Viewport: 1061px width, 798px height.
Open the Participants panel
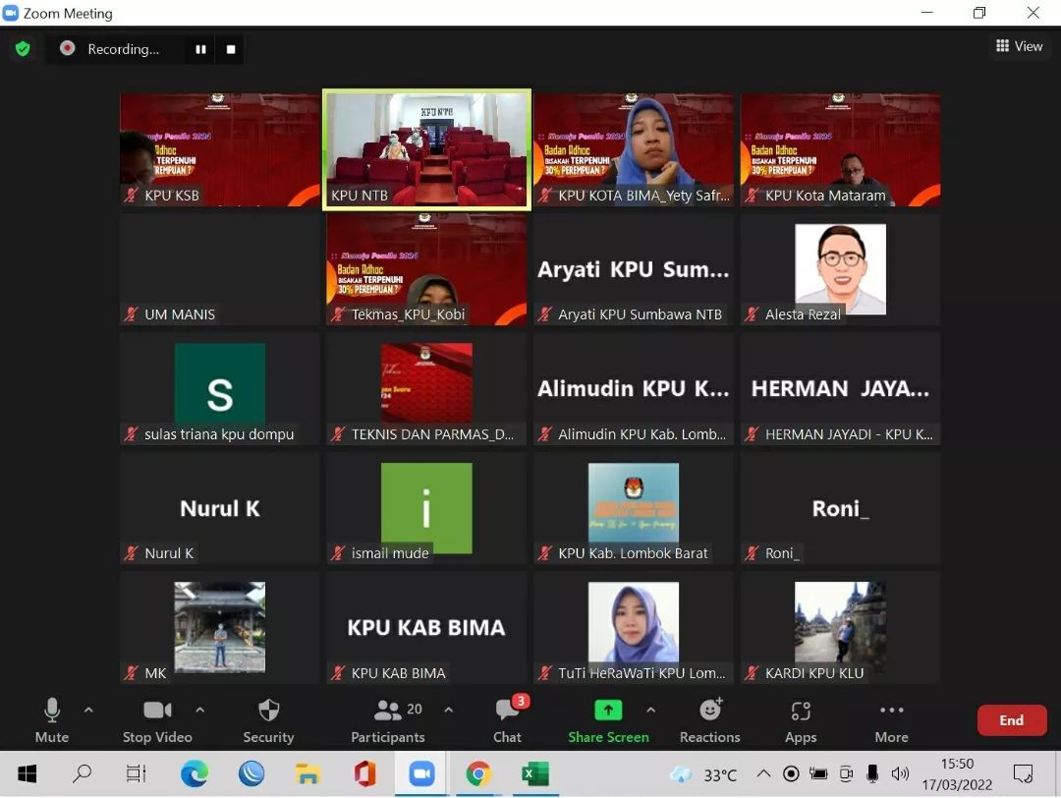pyautogui.click(x=388, y=720)
